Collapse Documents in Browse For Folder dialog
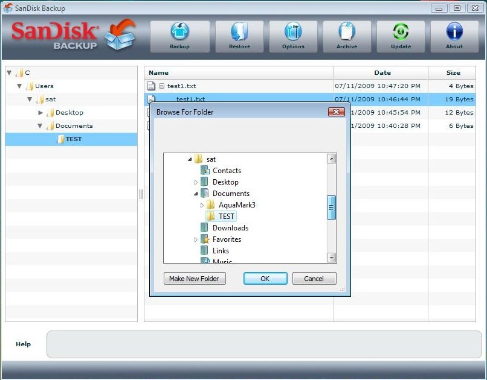 (196, 194)
